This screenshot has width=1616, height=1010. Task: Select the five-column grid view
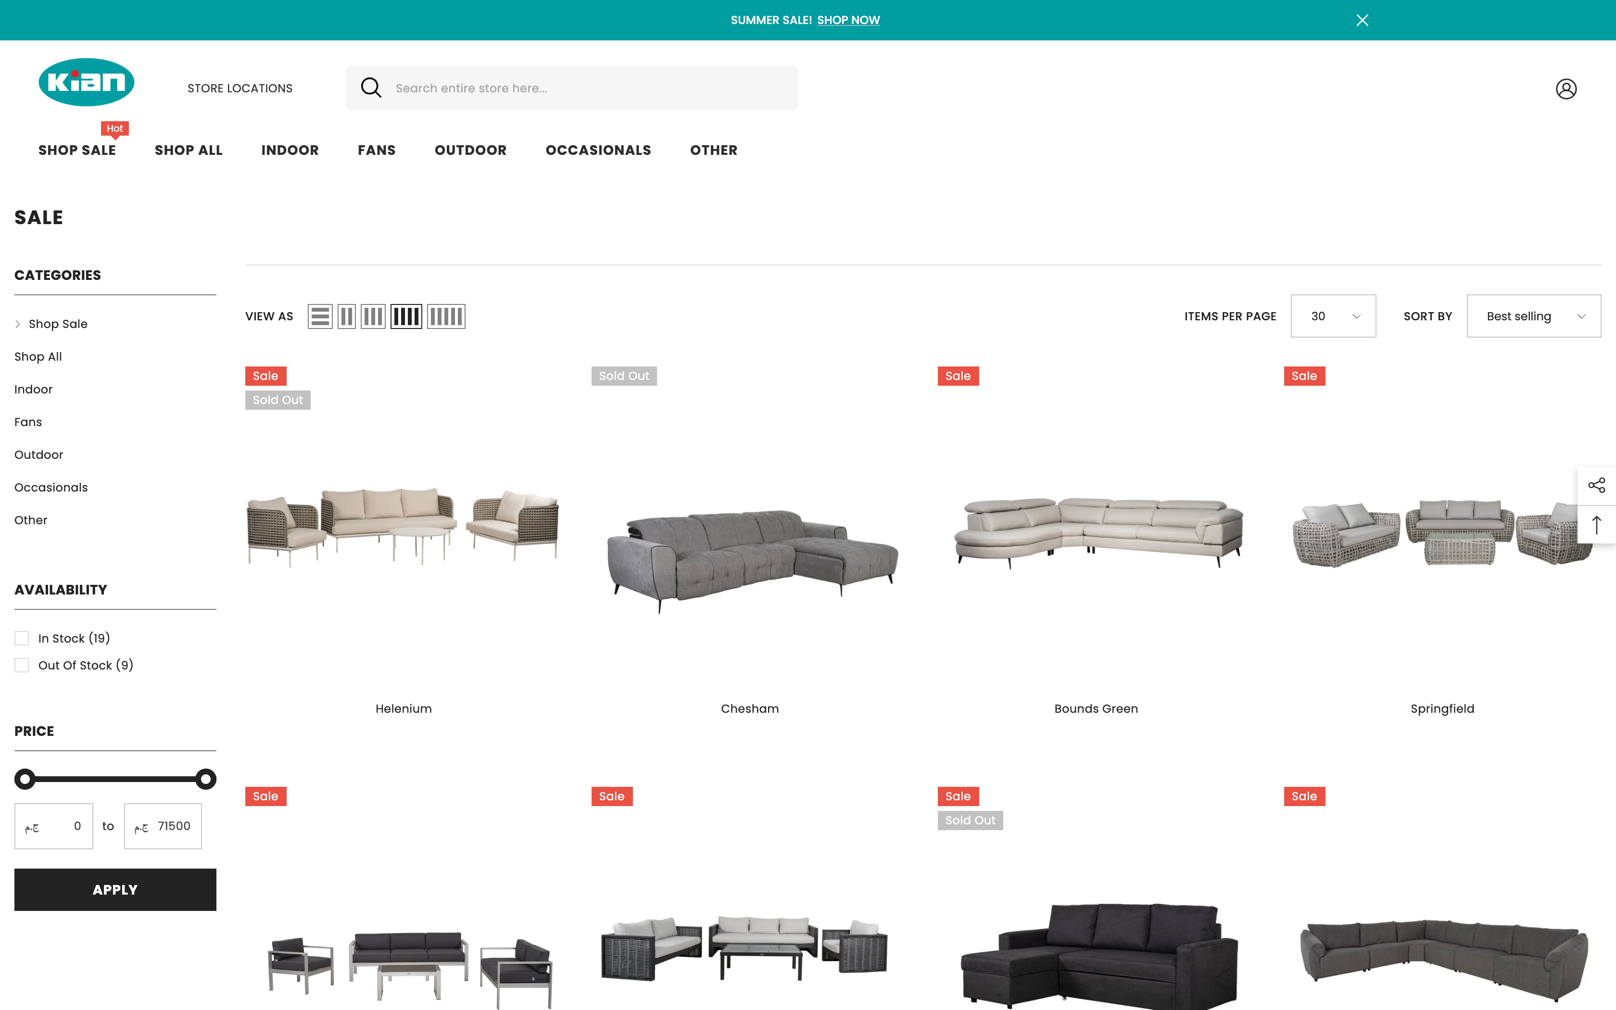(x=446, y=316)
